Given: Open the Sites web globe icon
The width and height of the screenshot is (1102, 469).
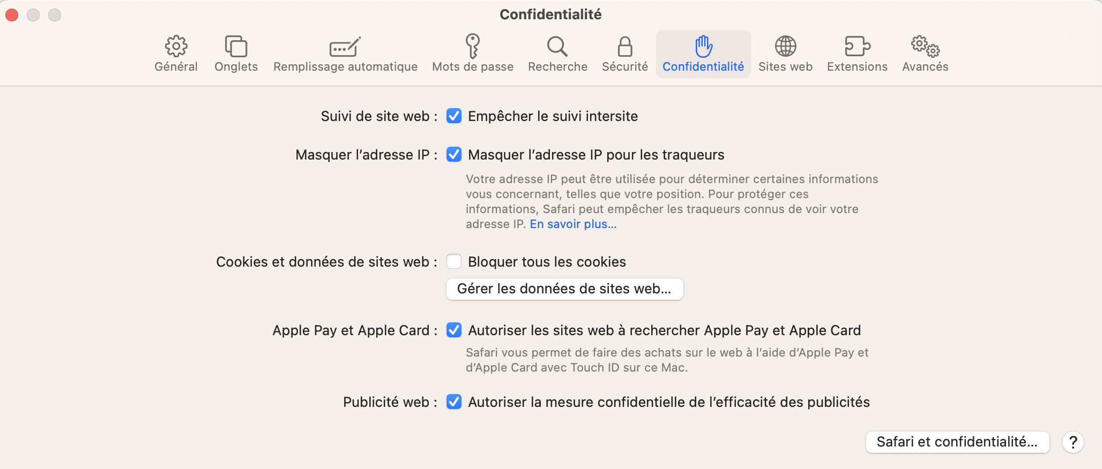Looking at the screenshot, I should [x=785, y=47].
